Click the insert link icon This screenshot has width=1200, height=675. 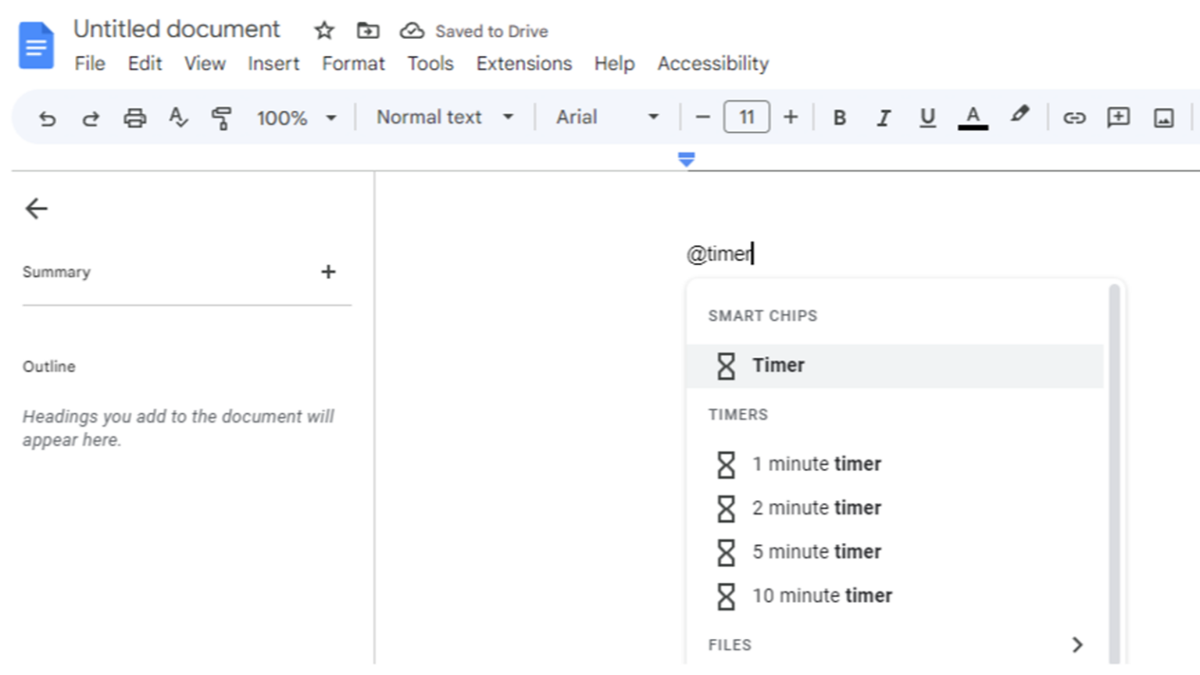[1074, 118]
